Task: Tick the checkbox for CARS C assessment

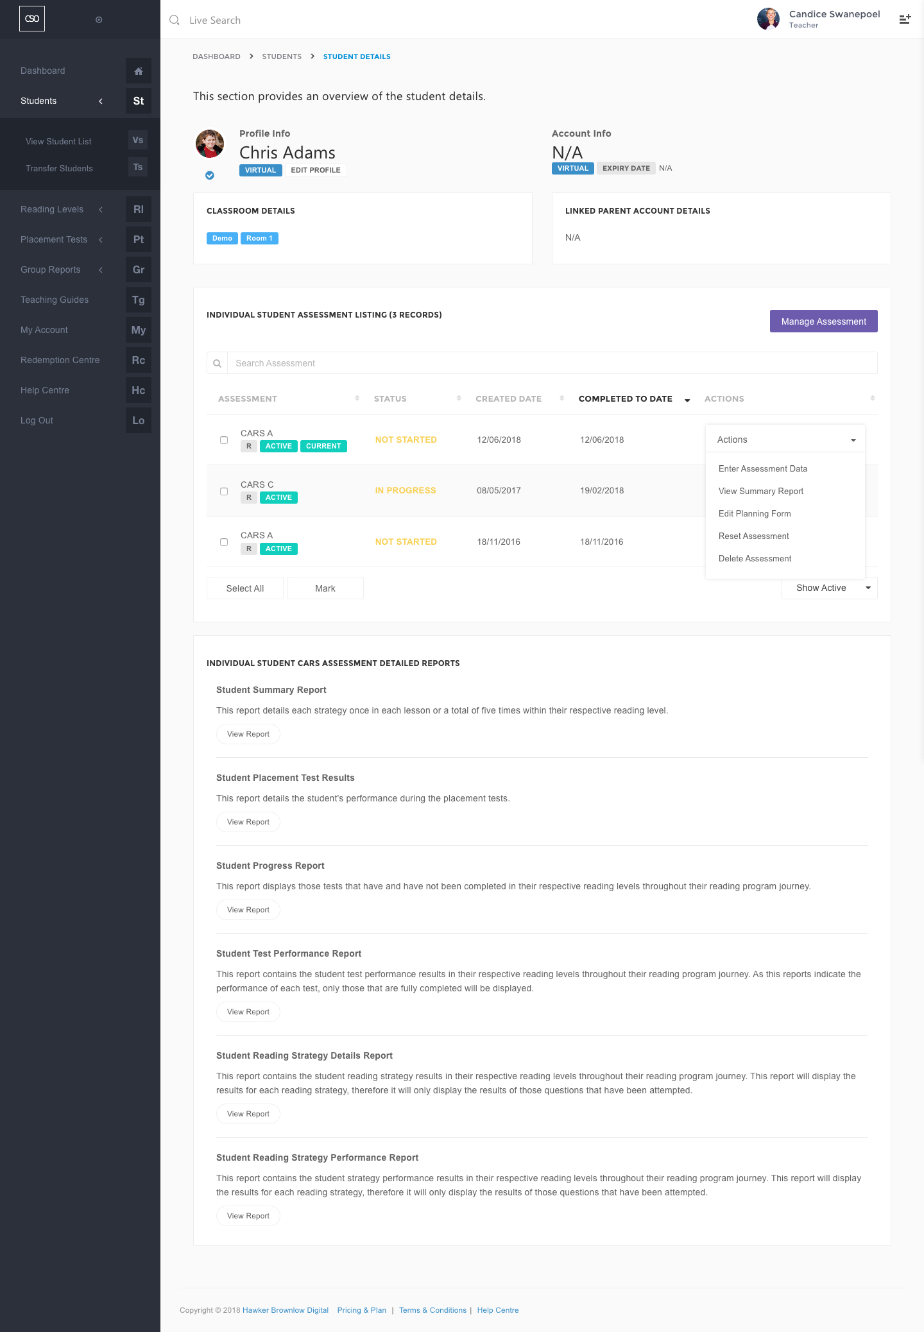Action: (224, 491)
